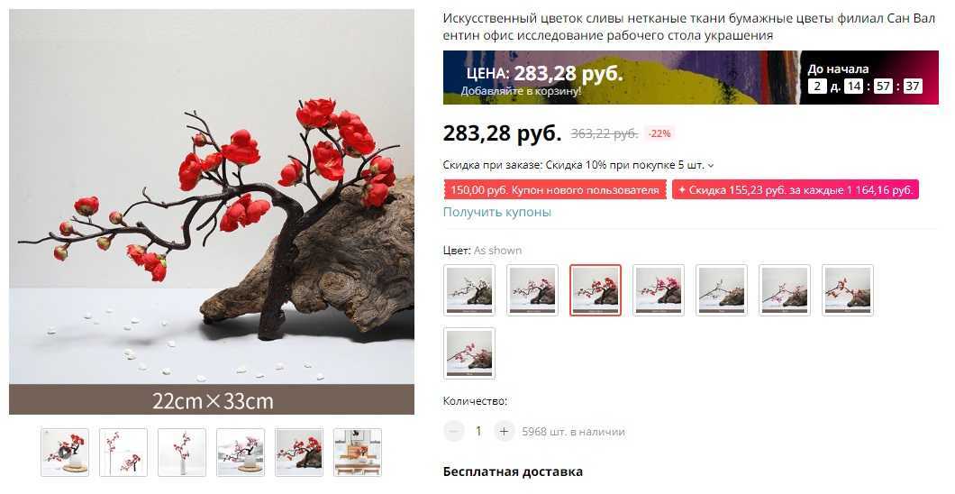955x494 pixels.
Task: Open the last gallery thumbnail with table
Action: [358, 452]
